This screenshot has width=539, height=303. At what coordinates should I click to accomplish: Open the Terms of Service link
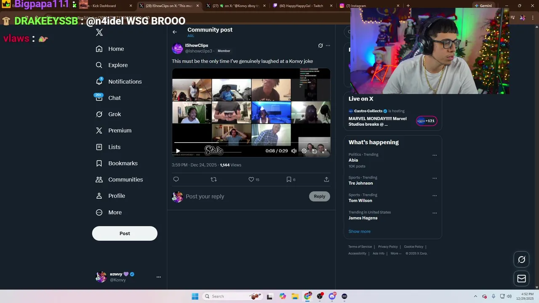click(360, 247)
